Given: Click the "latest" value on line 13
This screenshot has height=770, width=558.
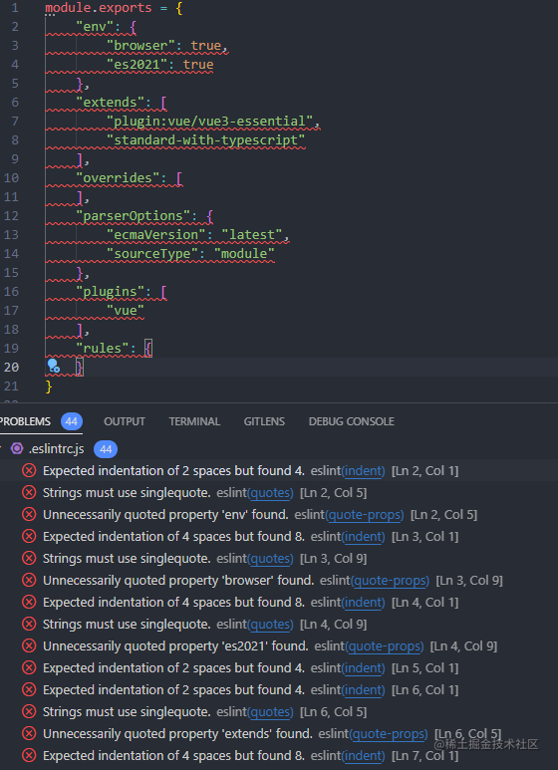Looking at the screenshot, I should pos(251,235).
